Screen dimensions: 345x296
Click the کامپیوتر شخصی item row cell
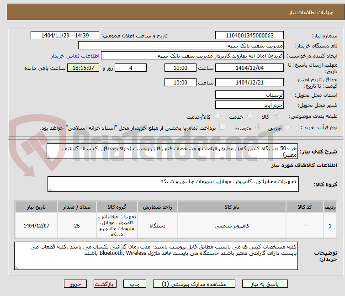(232, 226)
